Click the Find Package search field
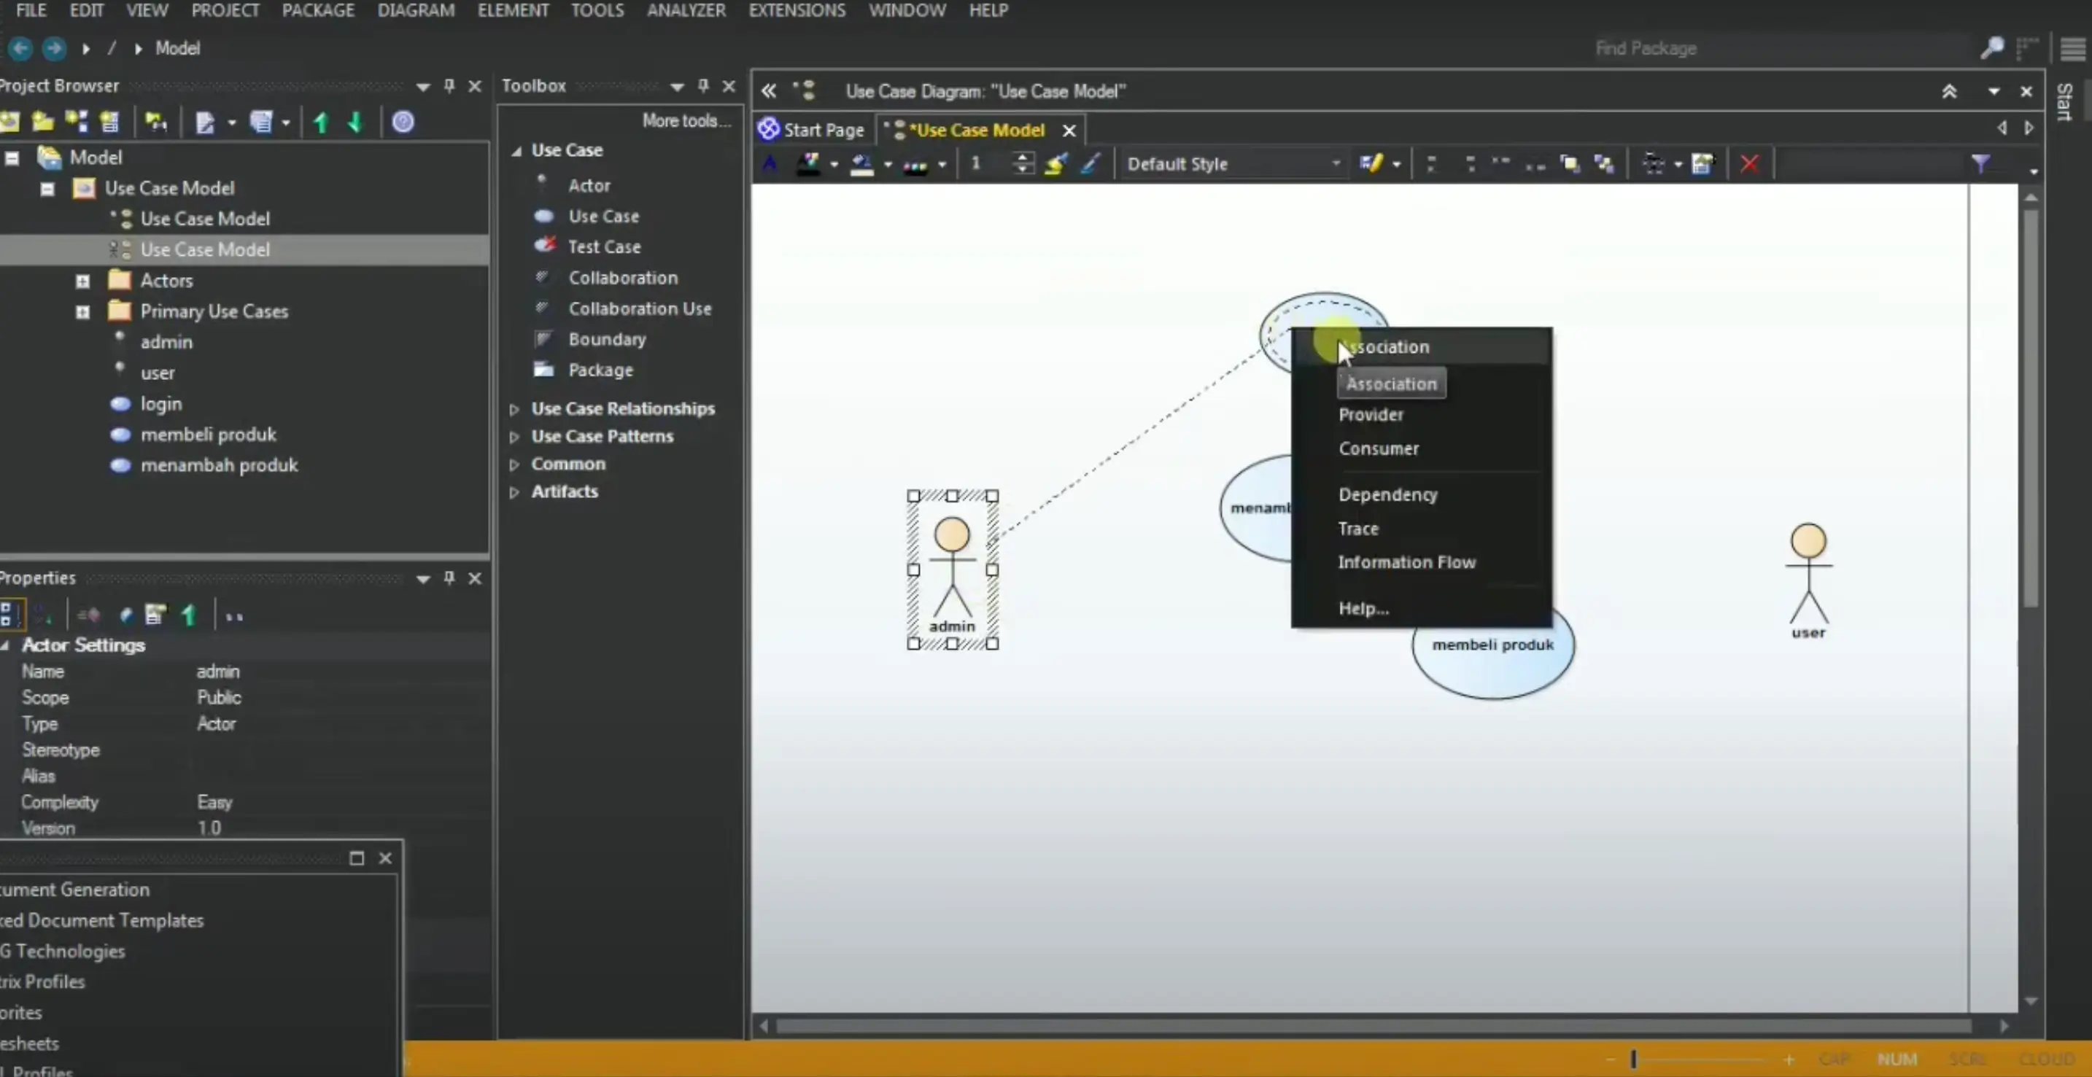This screenshot has width=2092, height=1077. pyautogui.click(x=1646, y=48)
